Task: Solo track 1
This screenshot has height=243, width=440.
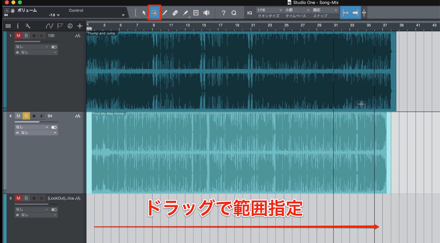Action: [26, 35]
